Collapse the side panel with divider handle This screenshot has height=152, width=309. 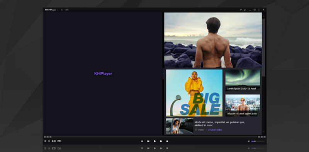tap(163, 73)
